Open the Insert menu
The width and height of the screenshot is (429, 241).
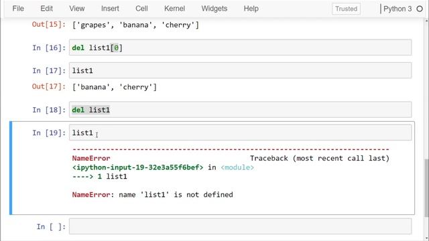coord(110,9)
